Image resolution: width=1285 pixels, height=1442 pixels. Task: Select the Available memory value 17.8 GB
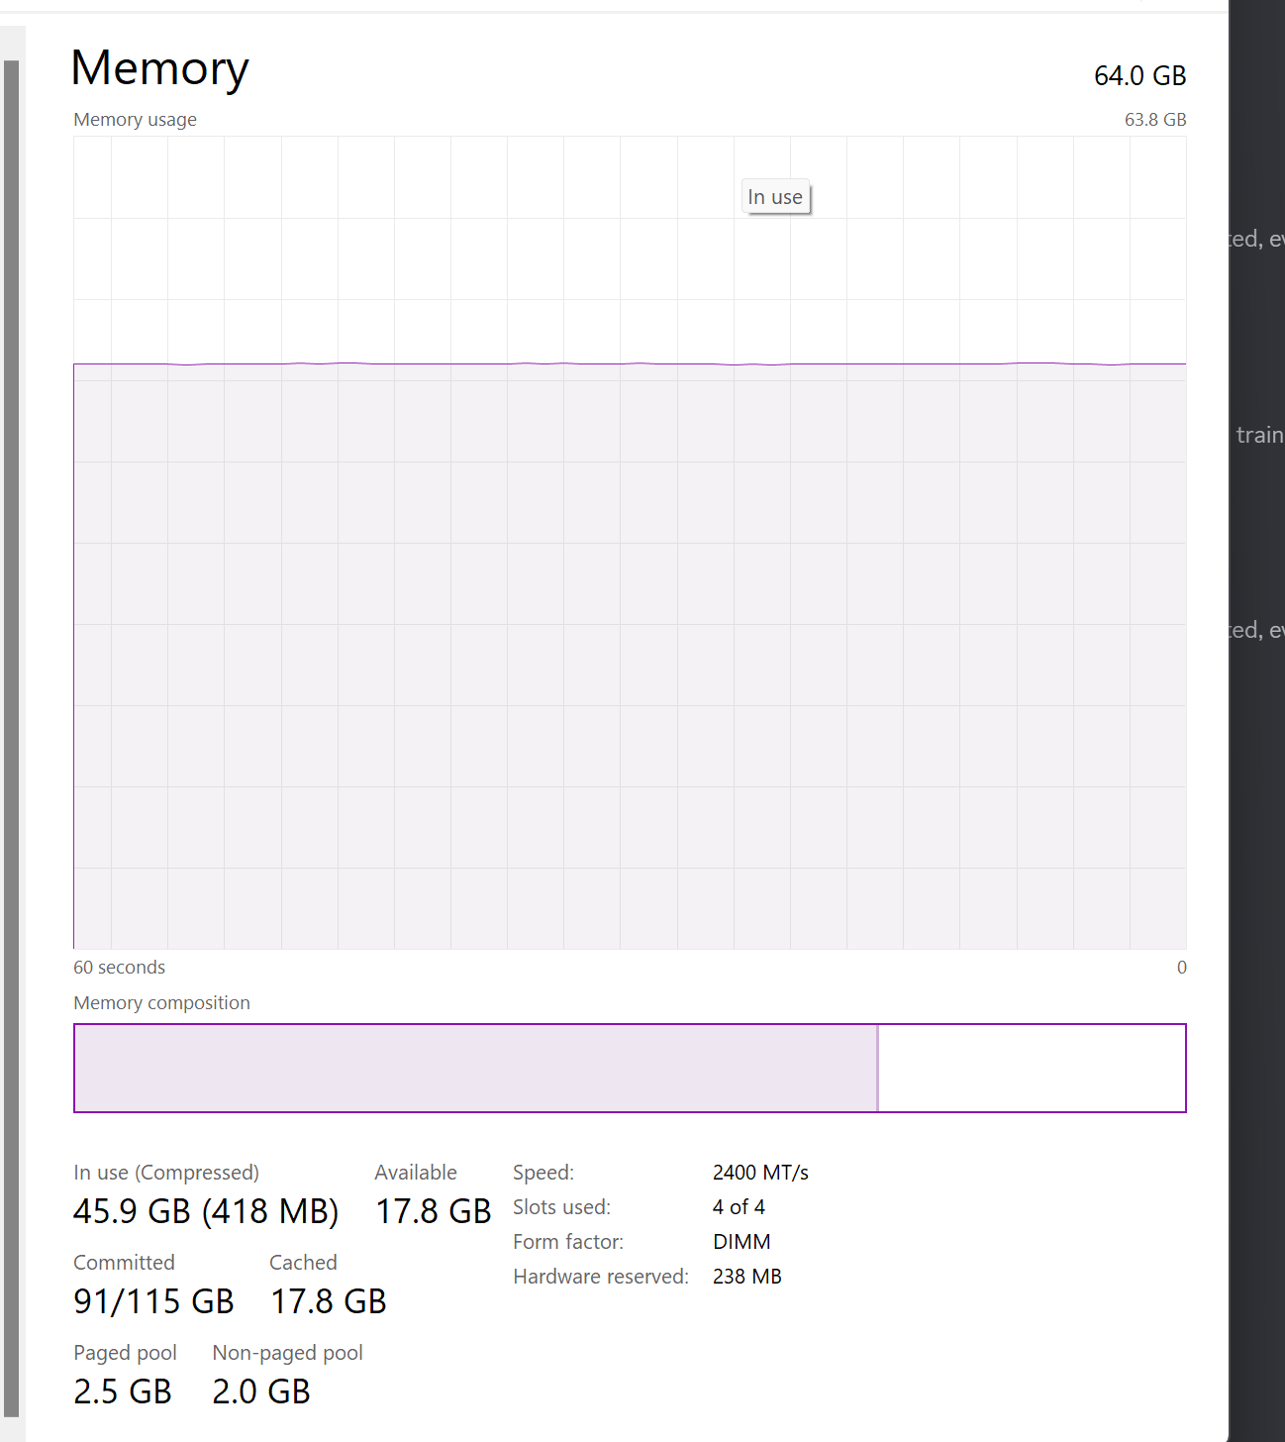tap(433, 1210)
